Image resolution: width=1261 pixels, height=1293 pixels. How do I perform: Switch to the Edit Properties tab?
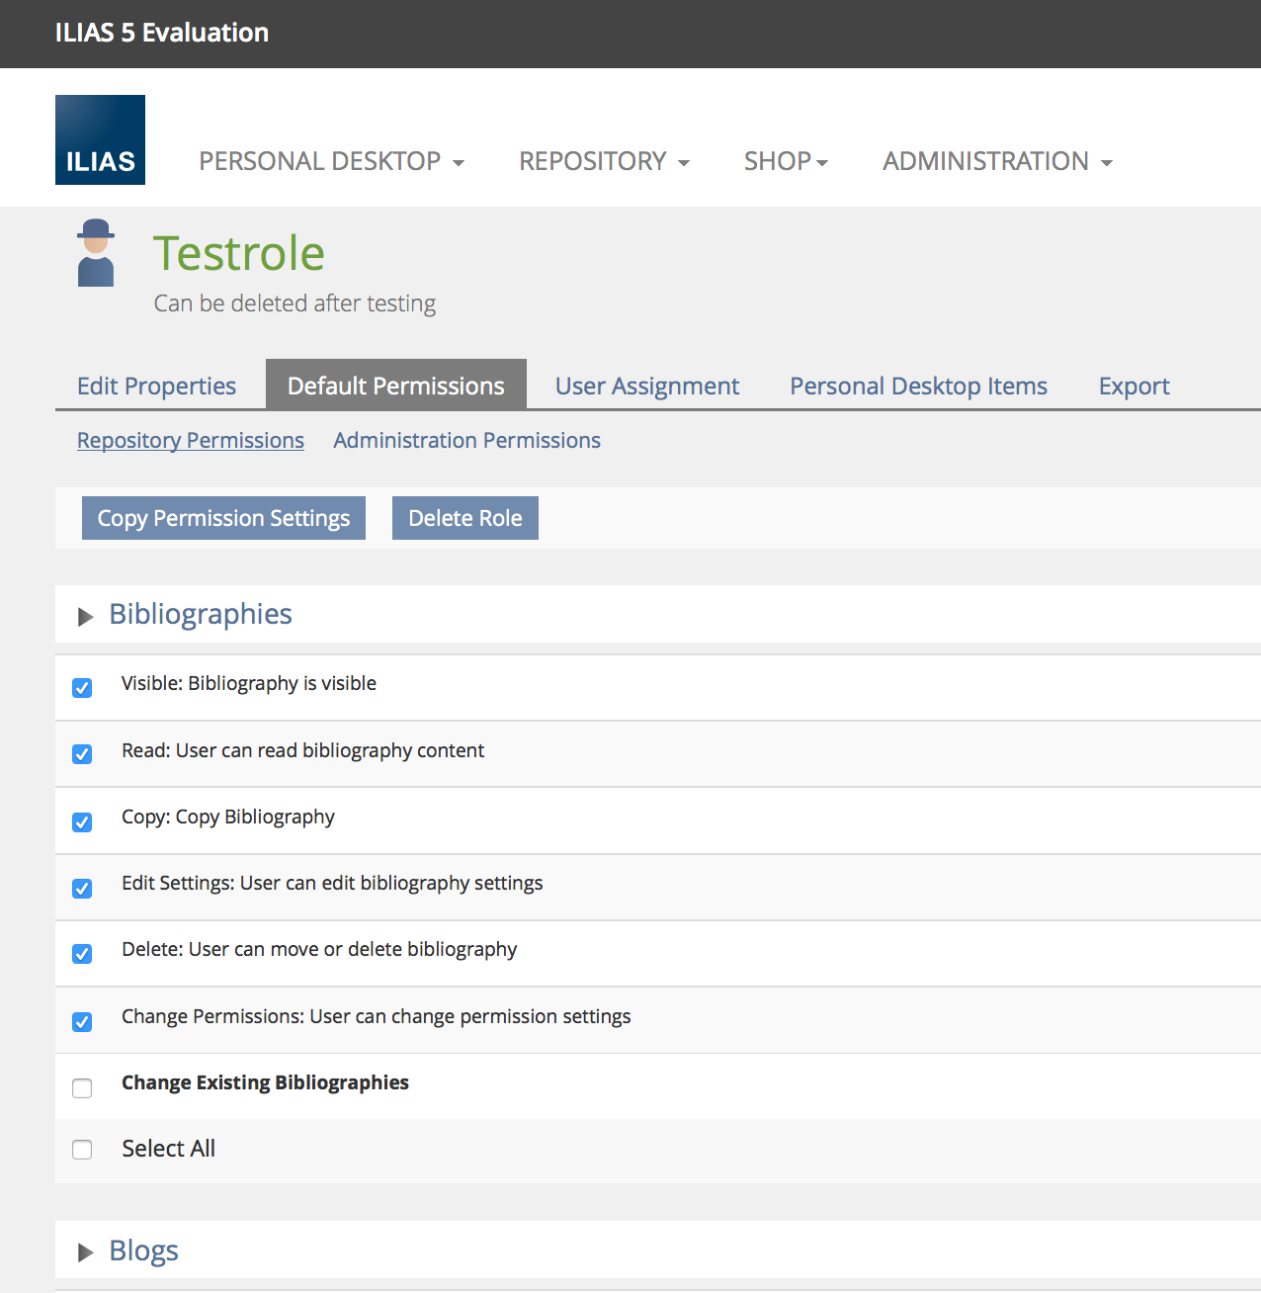(x=156, y=386)
